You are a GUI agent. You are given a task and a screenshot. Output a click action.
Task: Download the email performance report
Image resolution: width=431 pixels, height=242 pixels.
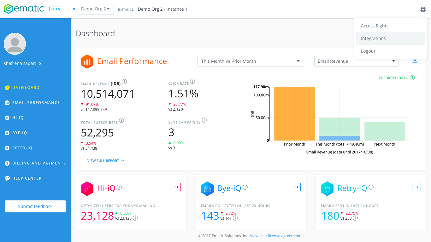(x=415, y=61)
